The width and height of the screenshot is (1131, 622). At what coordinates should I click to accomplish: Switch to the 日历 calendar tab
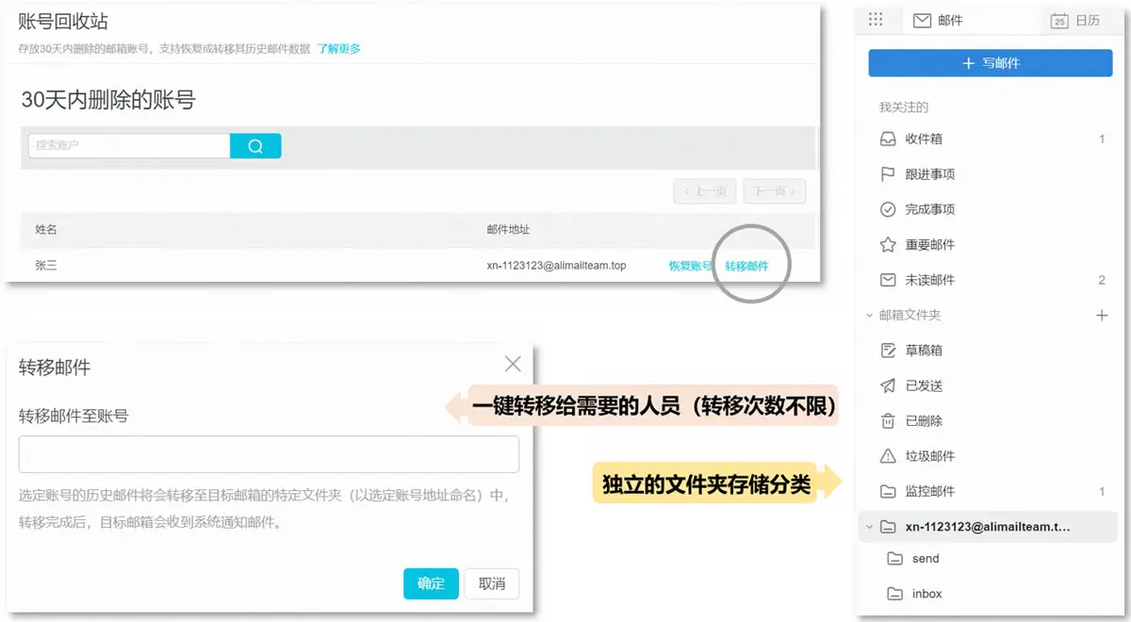[x=1075, y=21]
